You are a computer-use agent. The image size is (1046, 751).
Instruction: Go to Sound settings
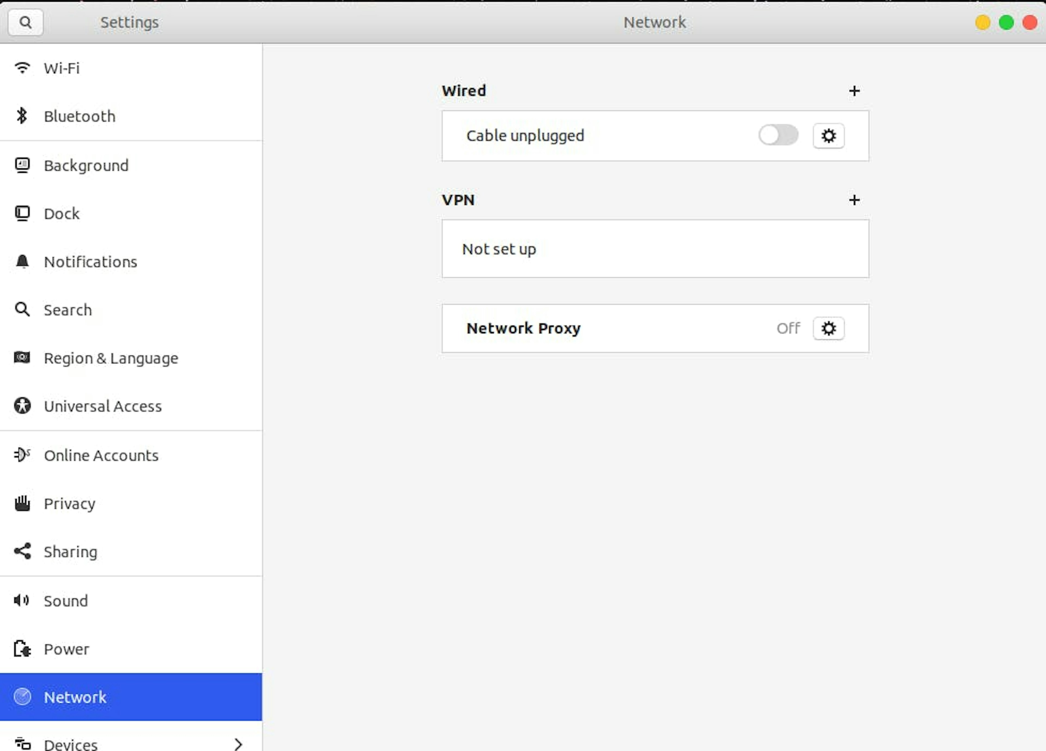[131, 601]
